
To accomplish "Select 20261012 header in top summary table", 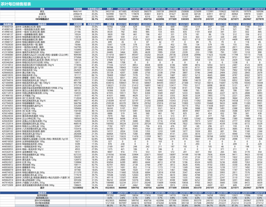I will [260, 9].
